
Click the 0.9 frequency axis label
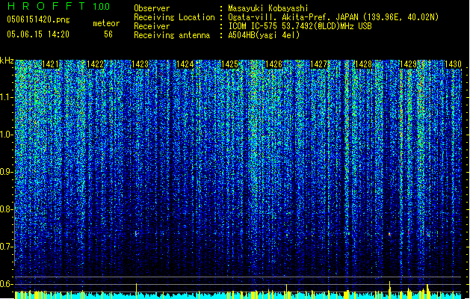6,172
